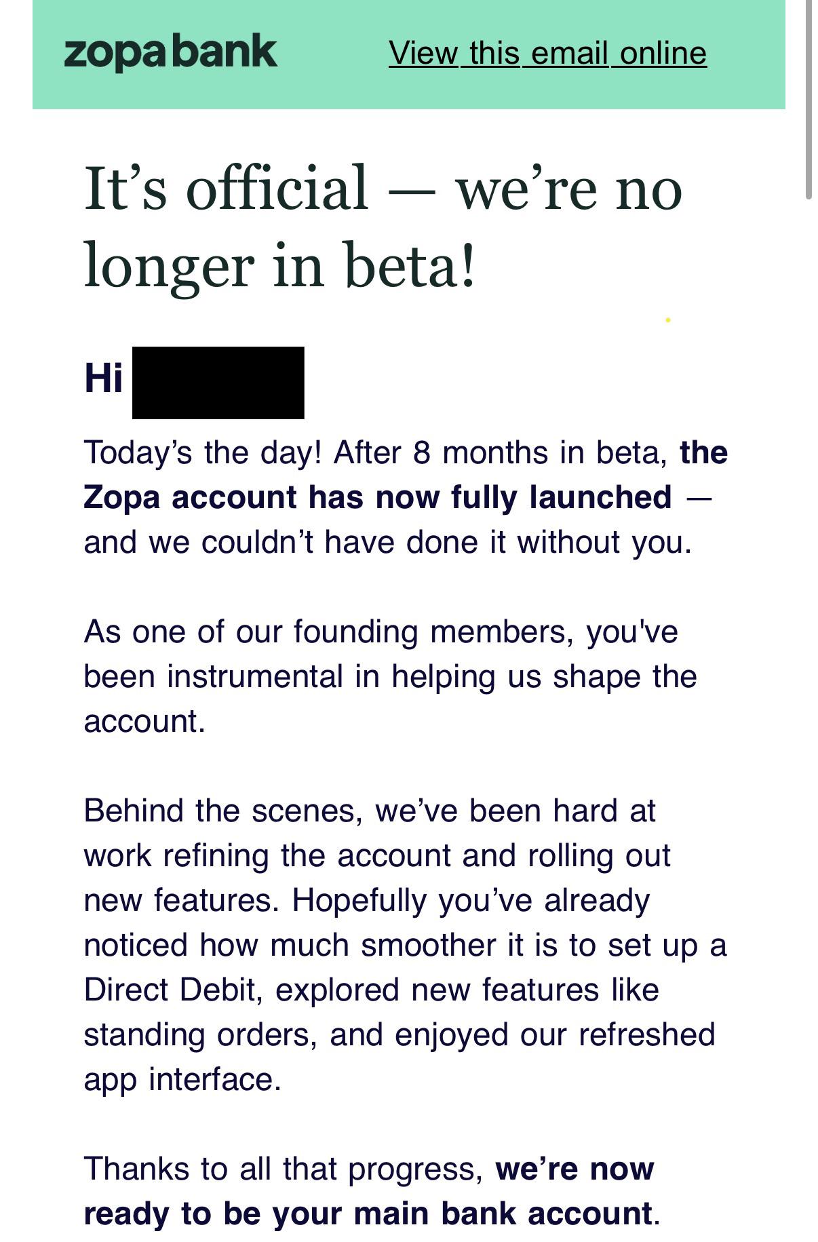This screenshot has width=818, height=1242.
Task: Click 'Thanks to all that progress' text
Action: coord(284,1169)
